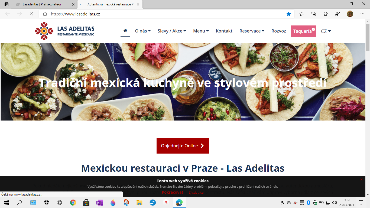
Task: Close the Lasadelitas Praha-znate-ji tab
Action: click(x=73, y=5)
